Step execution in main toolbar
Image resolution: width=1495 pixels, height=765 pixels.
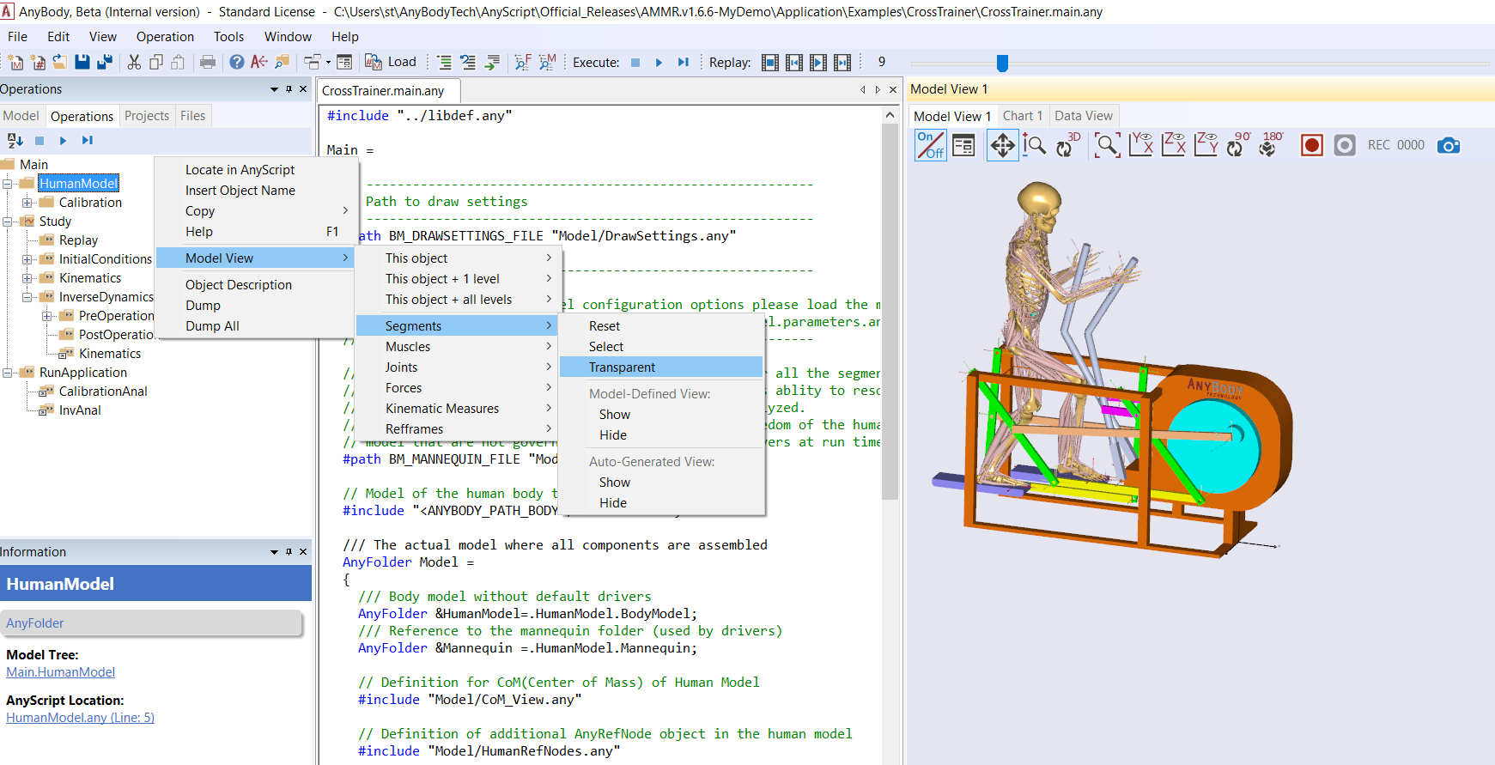click(684, 62)
